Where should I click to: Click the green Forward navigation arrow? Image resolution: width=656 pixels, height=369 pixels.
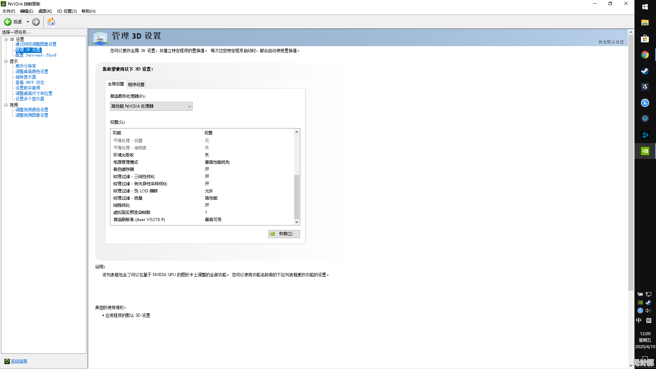coord(36,22)
